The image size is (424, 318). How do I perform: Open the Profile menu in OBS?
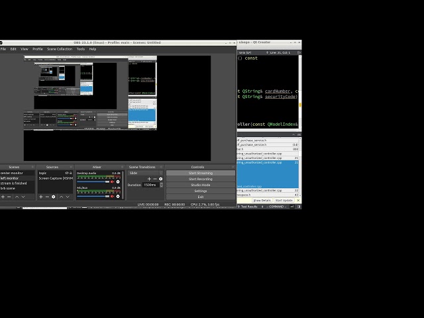point(38,49)
